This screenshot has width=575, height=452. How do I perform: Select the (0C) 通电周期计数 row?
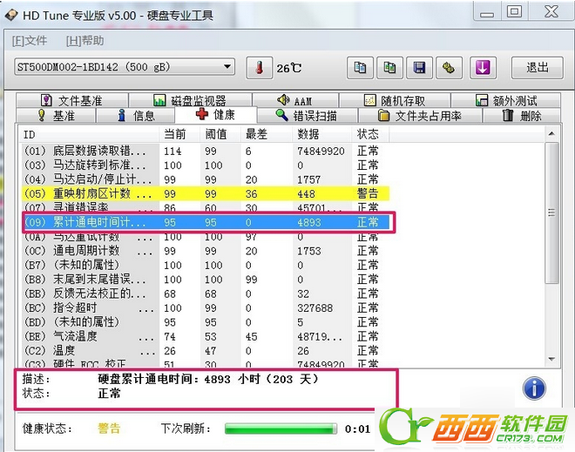[206, 251]
